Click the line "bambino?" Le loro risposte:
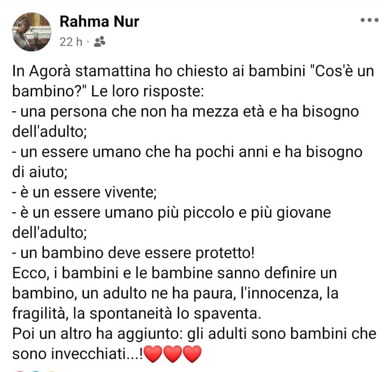 [x=108, y=91]
